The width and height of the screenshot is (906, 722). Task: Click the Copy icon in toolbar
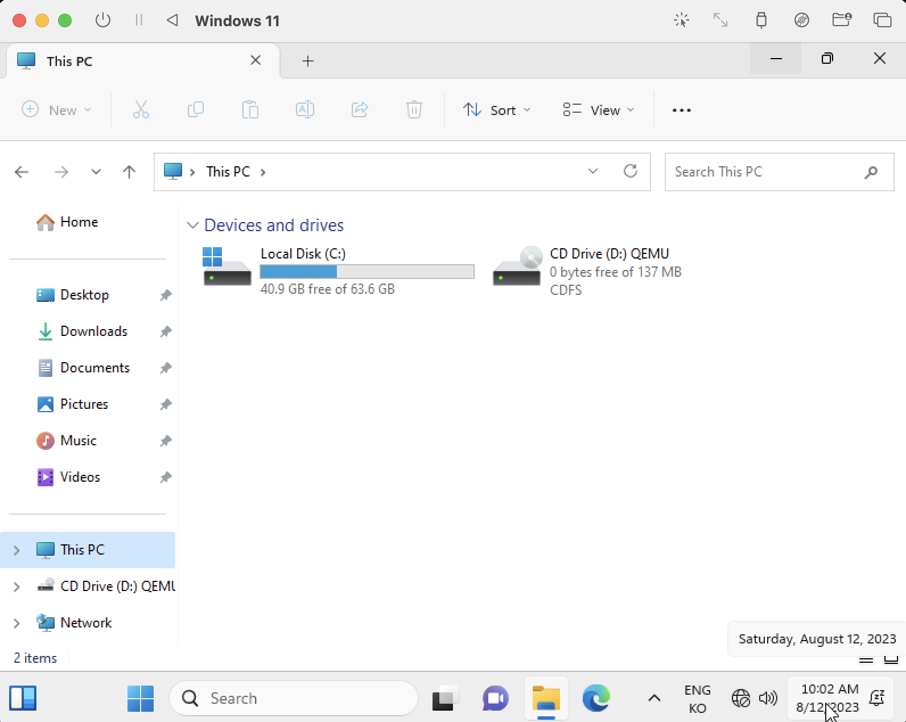(195, 109)
